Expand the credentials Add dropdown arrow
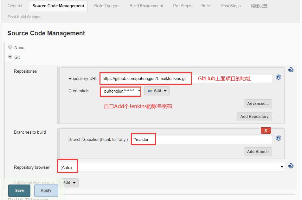This screenshot has width=302, height=200. point(165,91)
